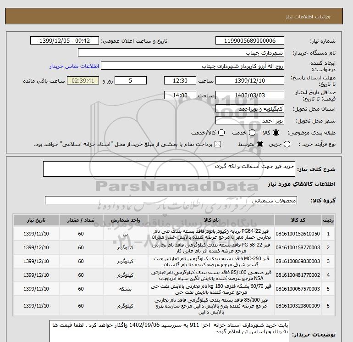Click product name قیر 85/100 پترو پالایش دالین

point(211,306)
